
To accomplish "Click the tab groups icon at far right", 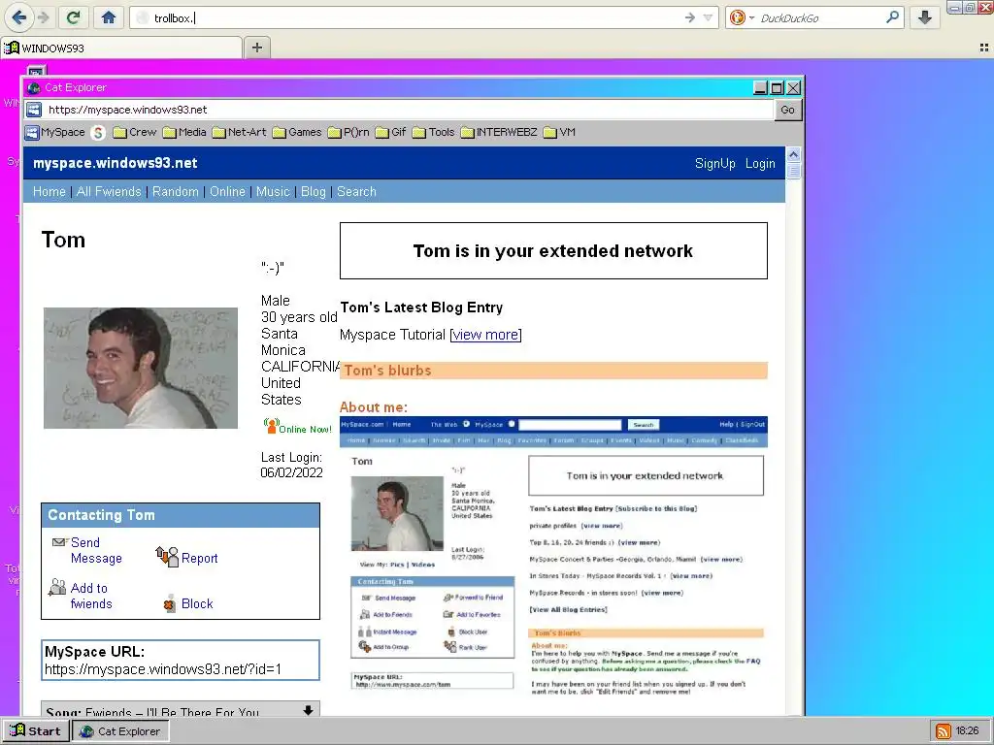I will click(984, 48).
